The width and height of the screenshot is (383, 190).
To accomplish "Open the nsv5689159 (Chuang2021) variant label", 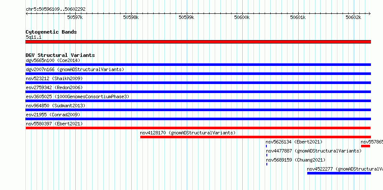I will [x=296, y=160].
